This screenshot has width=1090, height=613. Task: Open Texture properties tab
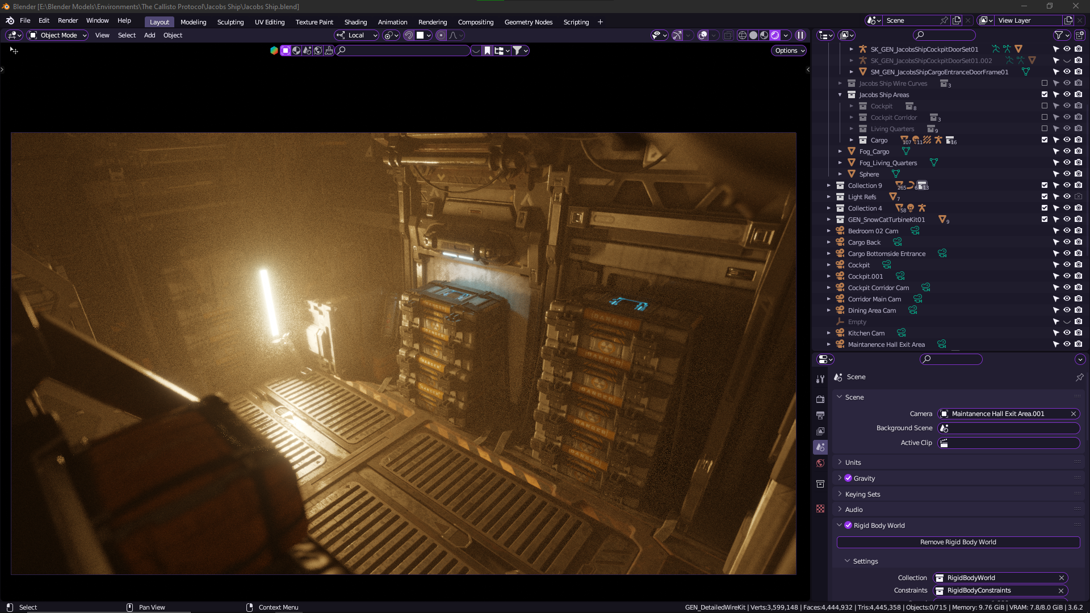tap(820, 509)
